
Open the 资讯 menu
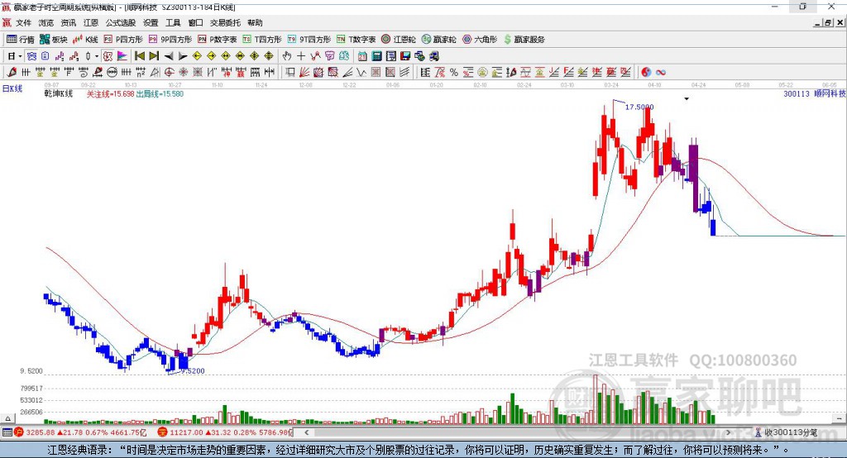68,22
